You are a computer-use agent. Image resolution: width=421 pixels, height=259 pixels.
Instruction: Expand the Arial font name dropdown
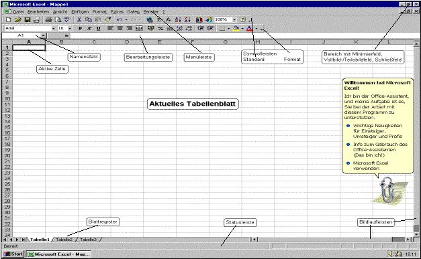(x=54, y=28)
